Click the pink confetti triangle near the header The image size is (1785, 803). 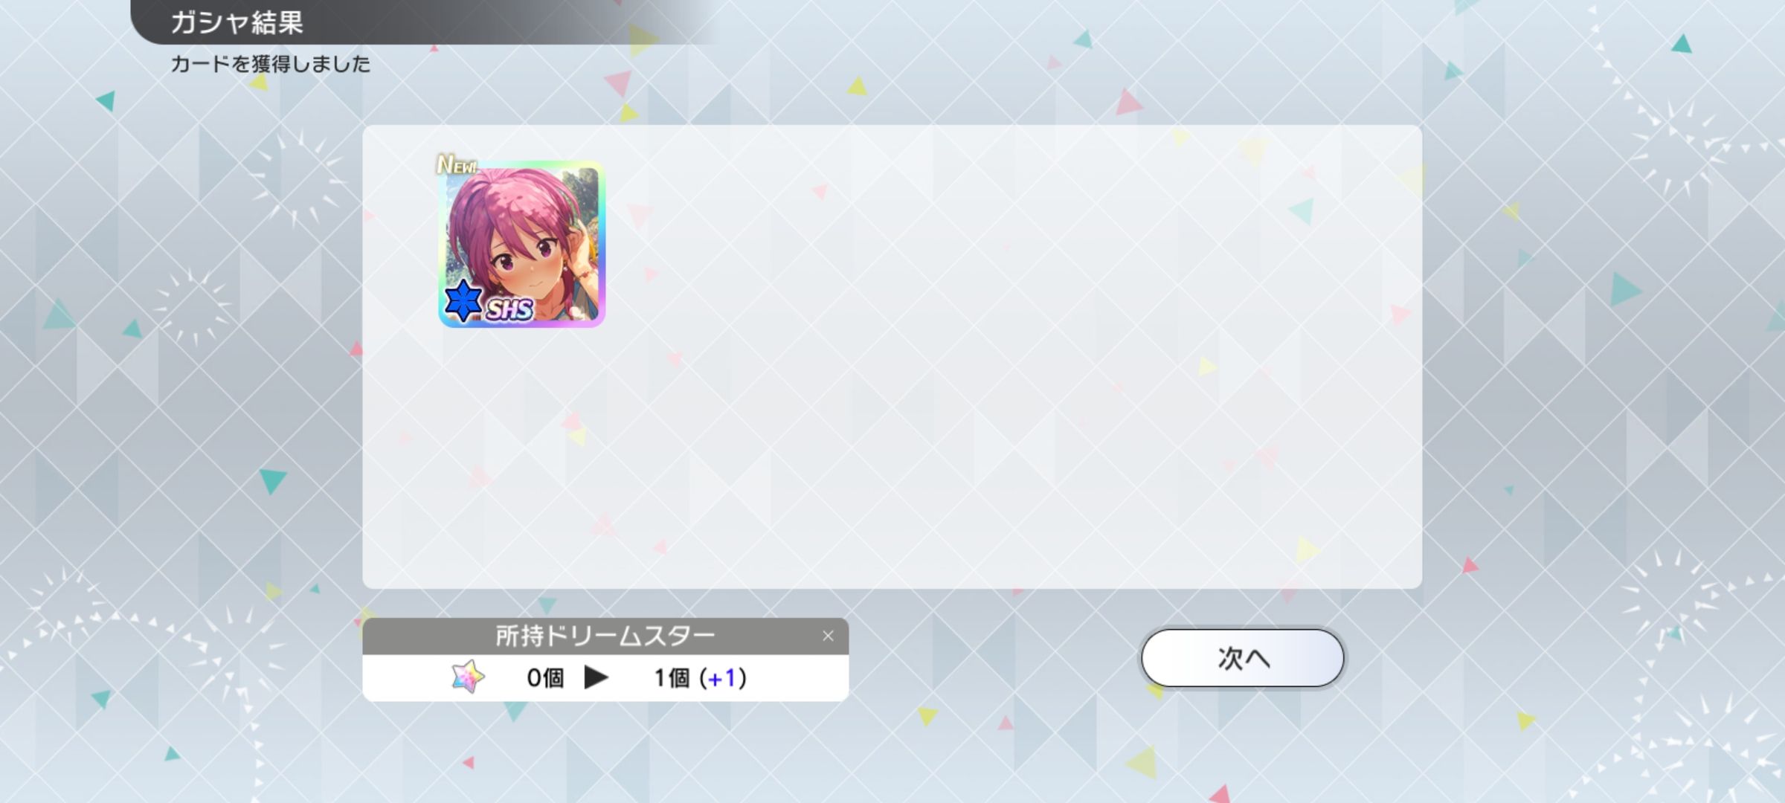pyautogui.click(x=617, y=83)
